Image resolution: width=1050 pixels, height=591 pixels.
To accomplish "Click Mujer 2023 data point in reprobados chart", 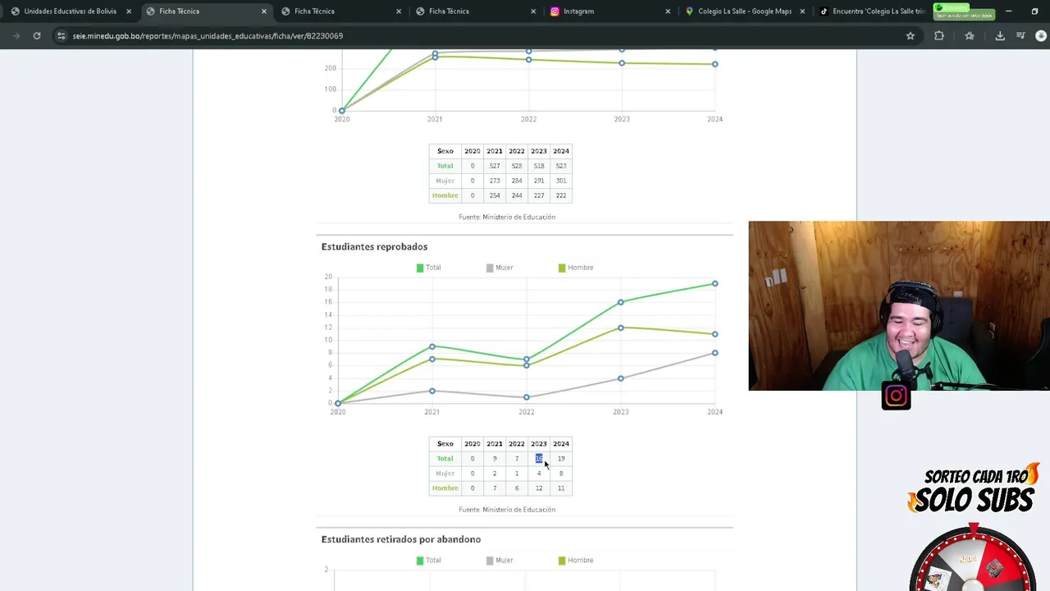I will [x=621, y=378].
